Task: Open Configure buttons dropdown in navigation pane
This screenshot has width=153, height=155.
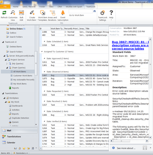Action: 36,148
